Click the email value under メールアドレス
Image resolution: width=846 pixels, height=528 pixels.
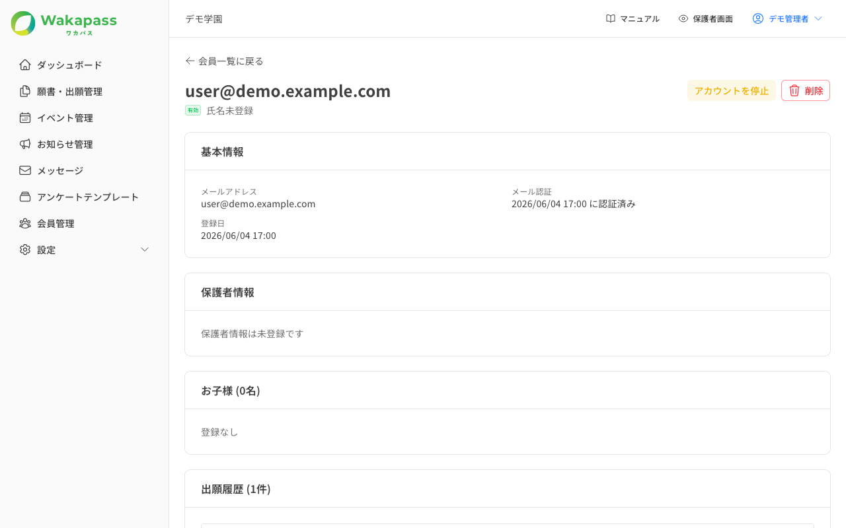[x=258, y=204]
